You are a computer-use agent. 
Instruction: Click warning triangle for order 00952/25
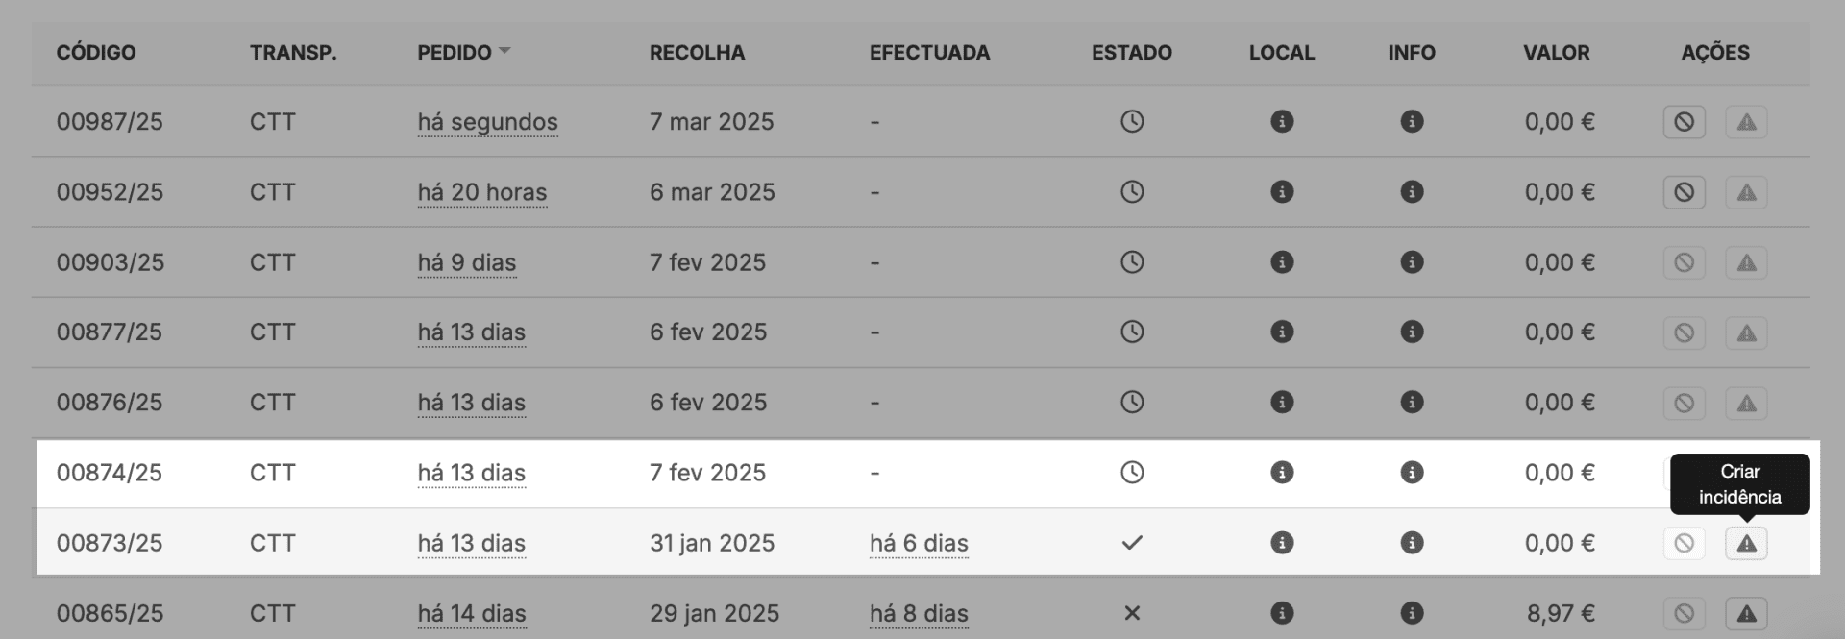point(1746,192)
